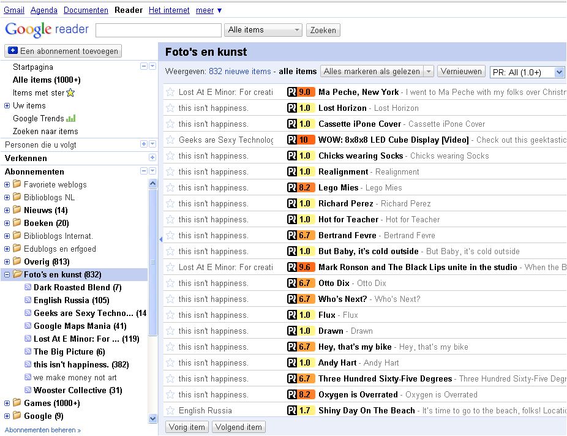Click the Games folder icon
Screen dimensions: 567x436
pyautogui.click(x=17, y=402)
